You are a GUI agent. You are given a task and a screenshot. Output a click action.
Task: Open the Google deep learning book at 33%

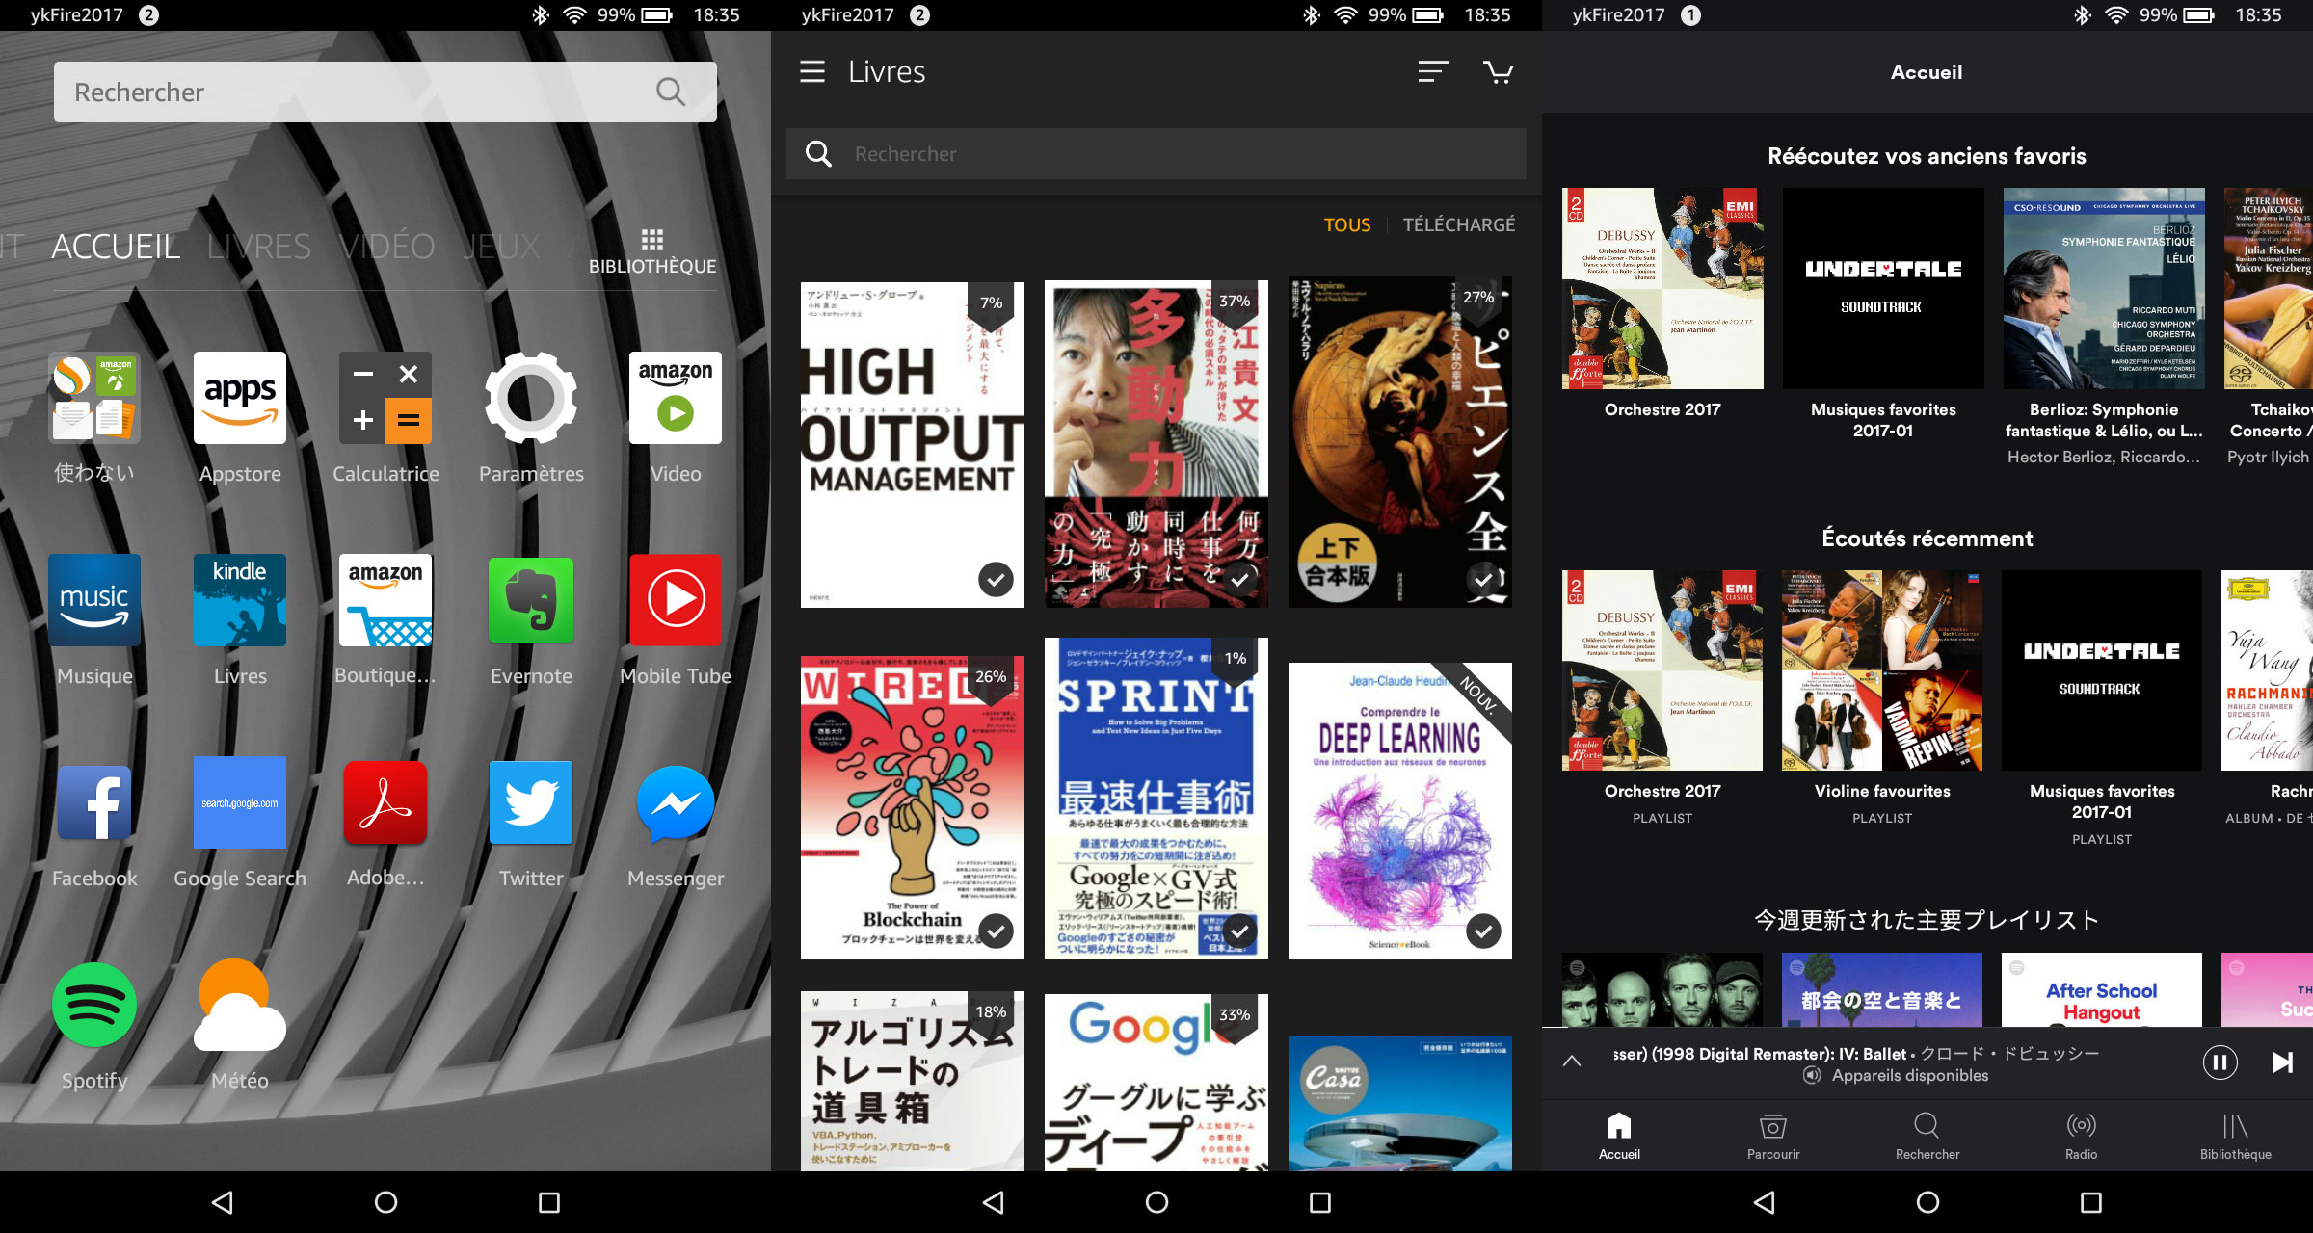[1156, 1083]
